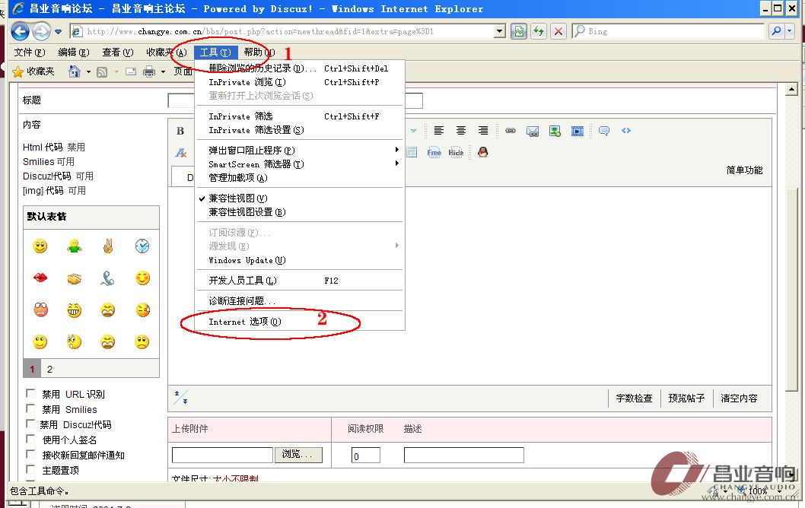Open the search provider dropdown arrow

pos(789,31)
